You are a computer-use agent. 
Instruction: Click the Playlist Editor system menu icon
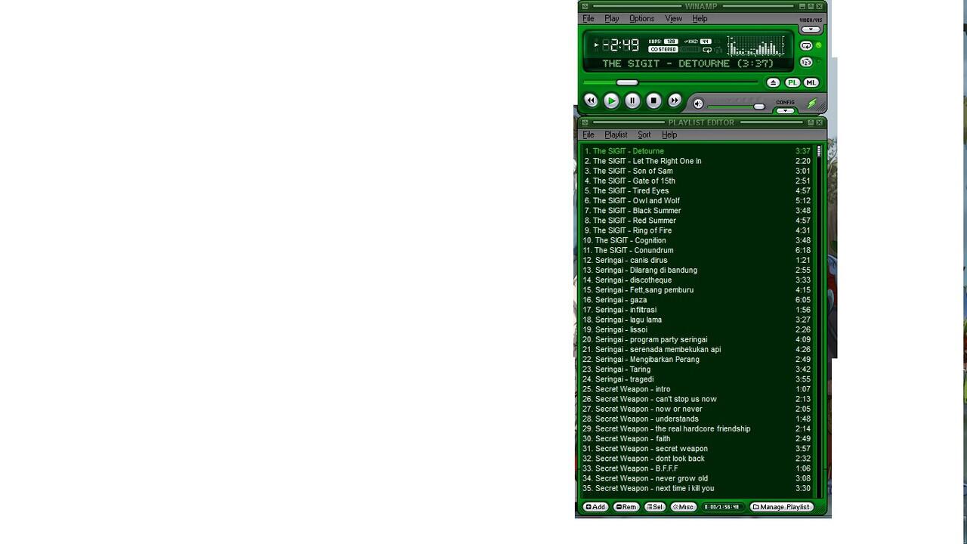point(585,122)
